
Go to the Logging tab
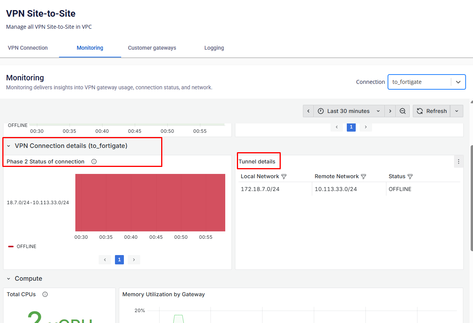(214, 48)
